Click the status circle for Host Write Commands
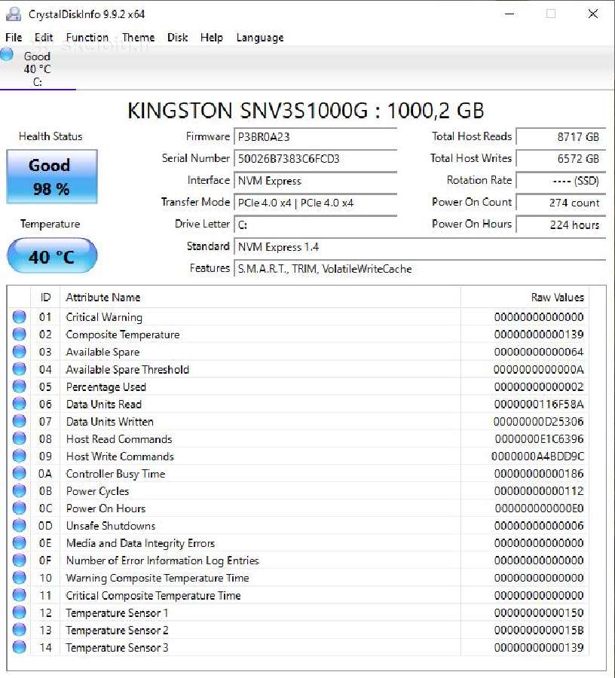The width and height of the screenshot is (615, 678). (19, 456)
